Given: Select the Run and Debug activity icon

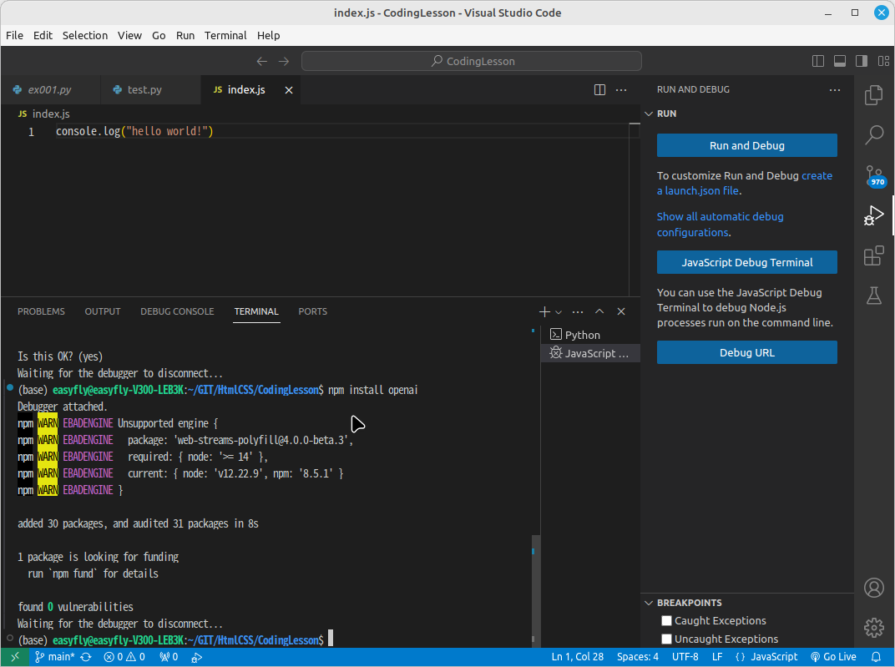Looking at the screenshot, I should (x=873, y=215).
